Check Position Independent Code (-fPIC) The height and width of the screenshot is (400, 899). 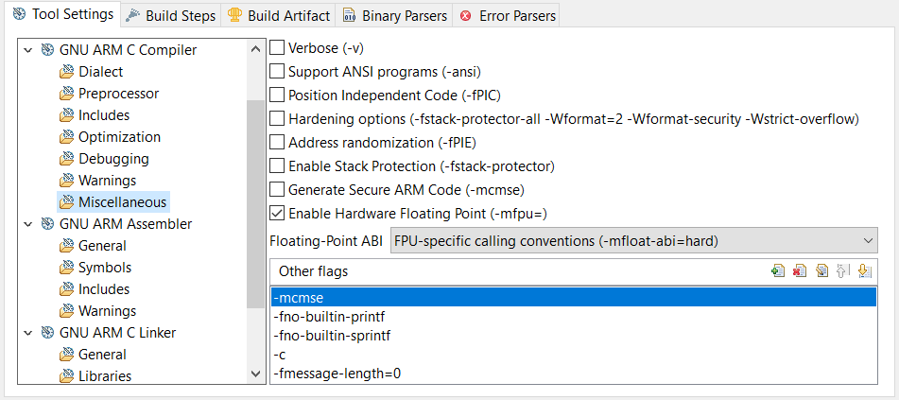[278, 95]
